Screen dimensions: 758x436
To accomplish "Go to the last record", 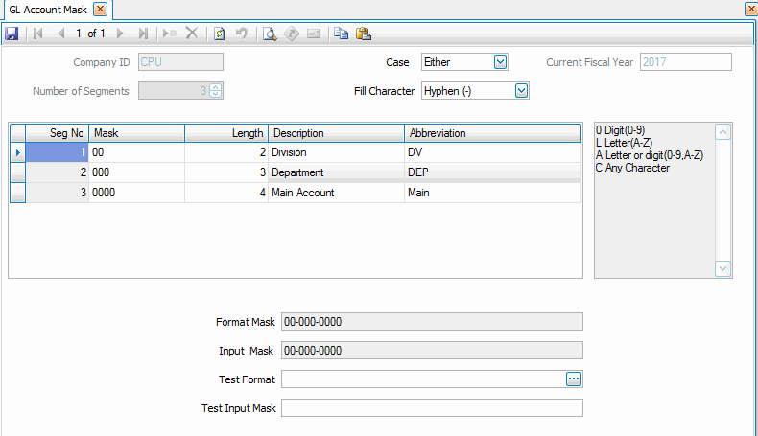I will coord(143,34).
